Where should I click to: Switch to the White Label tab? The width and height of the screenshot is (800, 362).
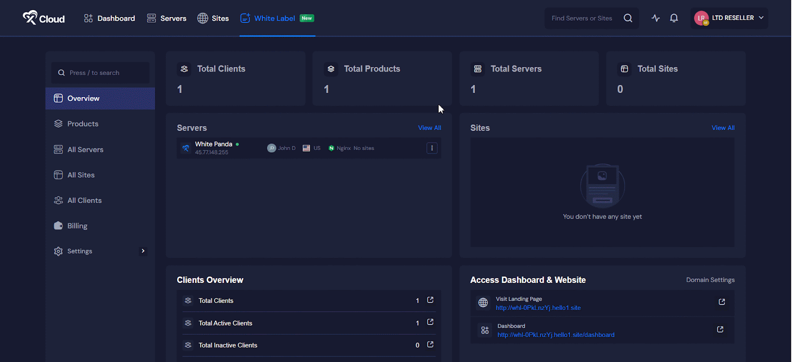click(274, 18)
